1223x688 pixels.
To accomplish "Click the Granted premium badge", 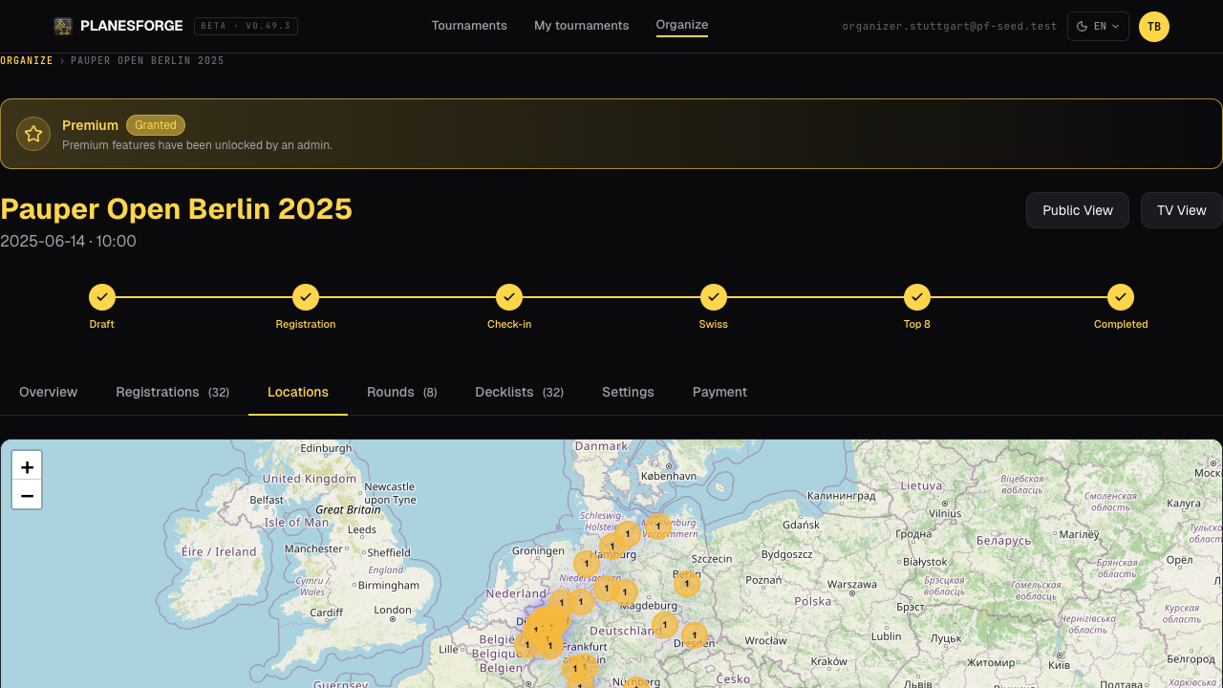I will point(156,125).
